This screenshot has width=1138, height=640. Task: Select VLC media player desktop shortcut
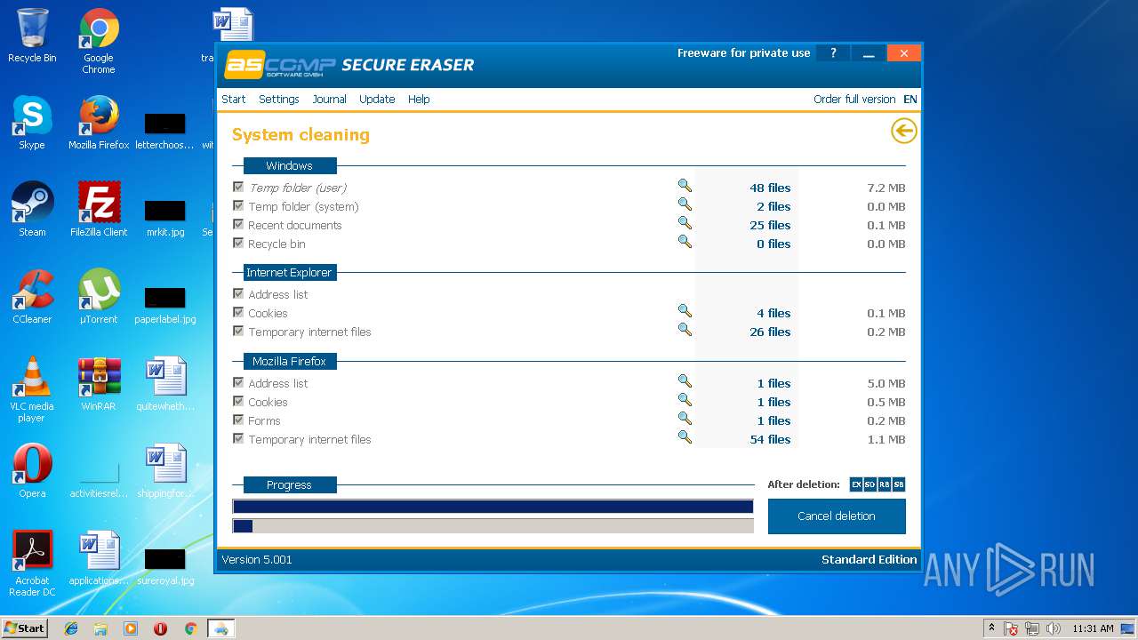coord(32,389)
